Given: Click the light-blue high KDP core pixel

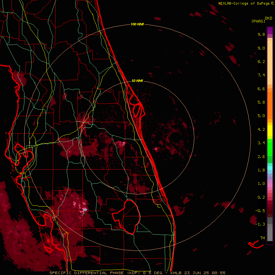Looking at the screenshot, I should pos(85,209).
